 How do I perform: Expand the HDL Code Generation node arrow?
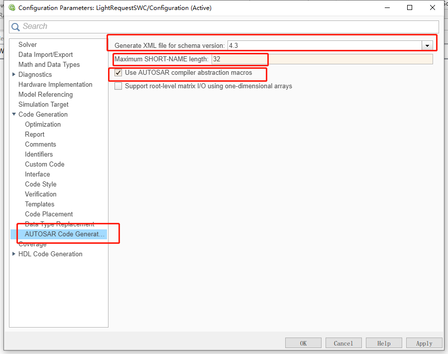coord(14,254)
